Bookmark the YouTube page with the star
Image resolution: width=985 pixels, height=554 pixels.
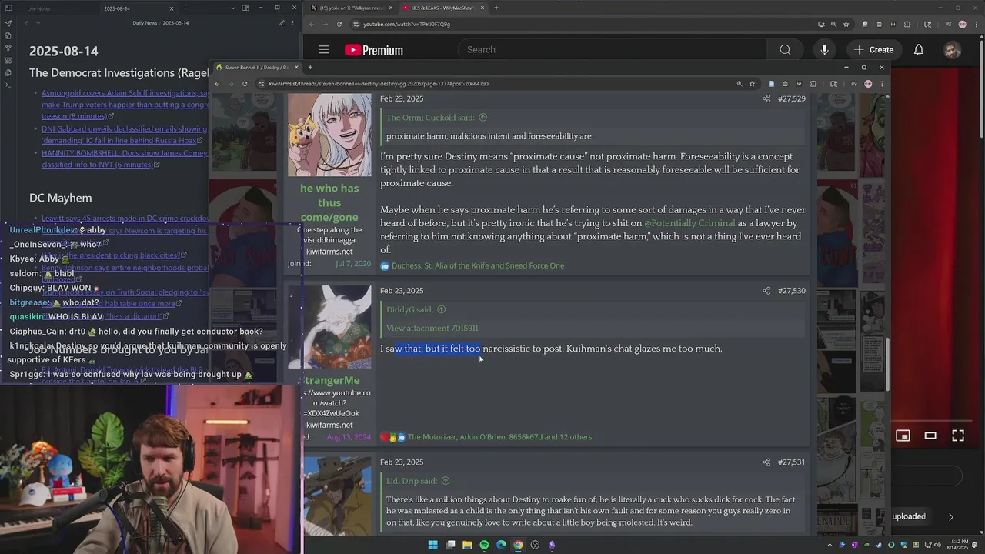[x=845, y=24]
